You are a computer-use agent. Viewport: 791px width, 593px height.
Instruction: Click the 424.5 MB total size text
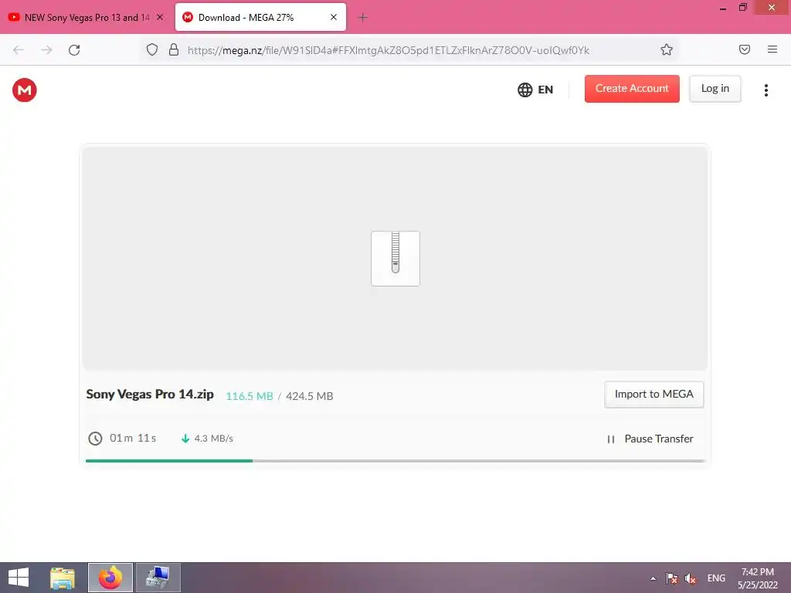coord(309,396)
